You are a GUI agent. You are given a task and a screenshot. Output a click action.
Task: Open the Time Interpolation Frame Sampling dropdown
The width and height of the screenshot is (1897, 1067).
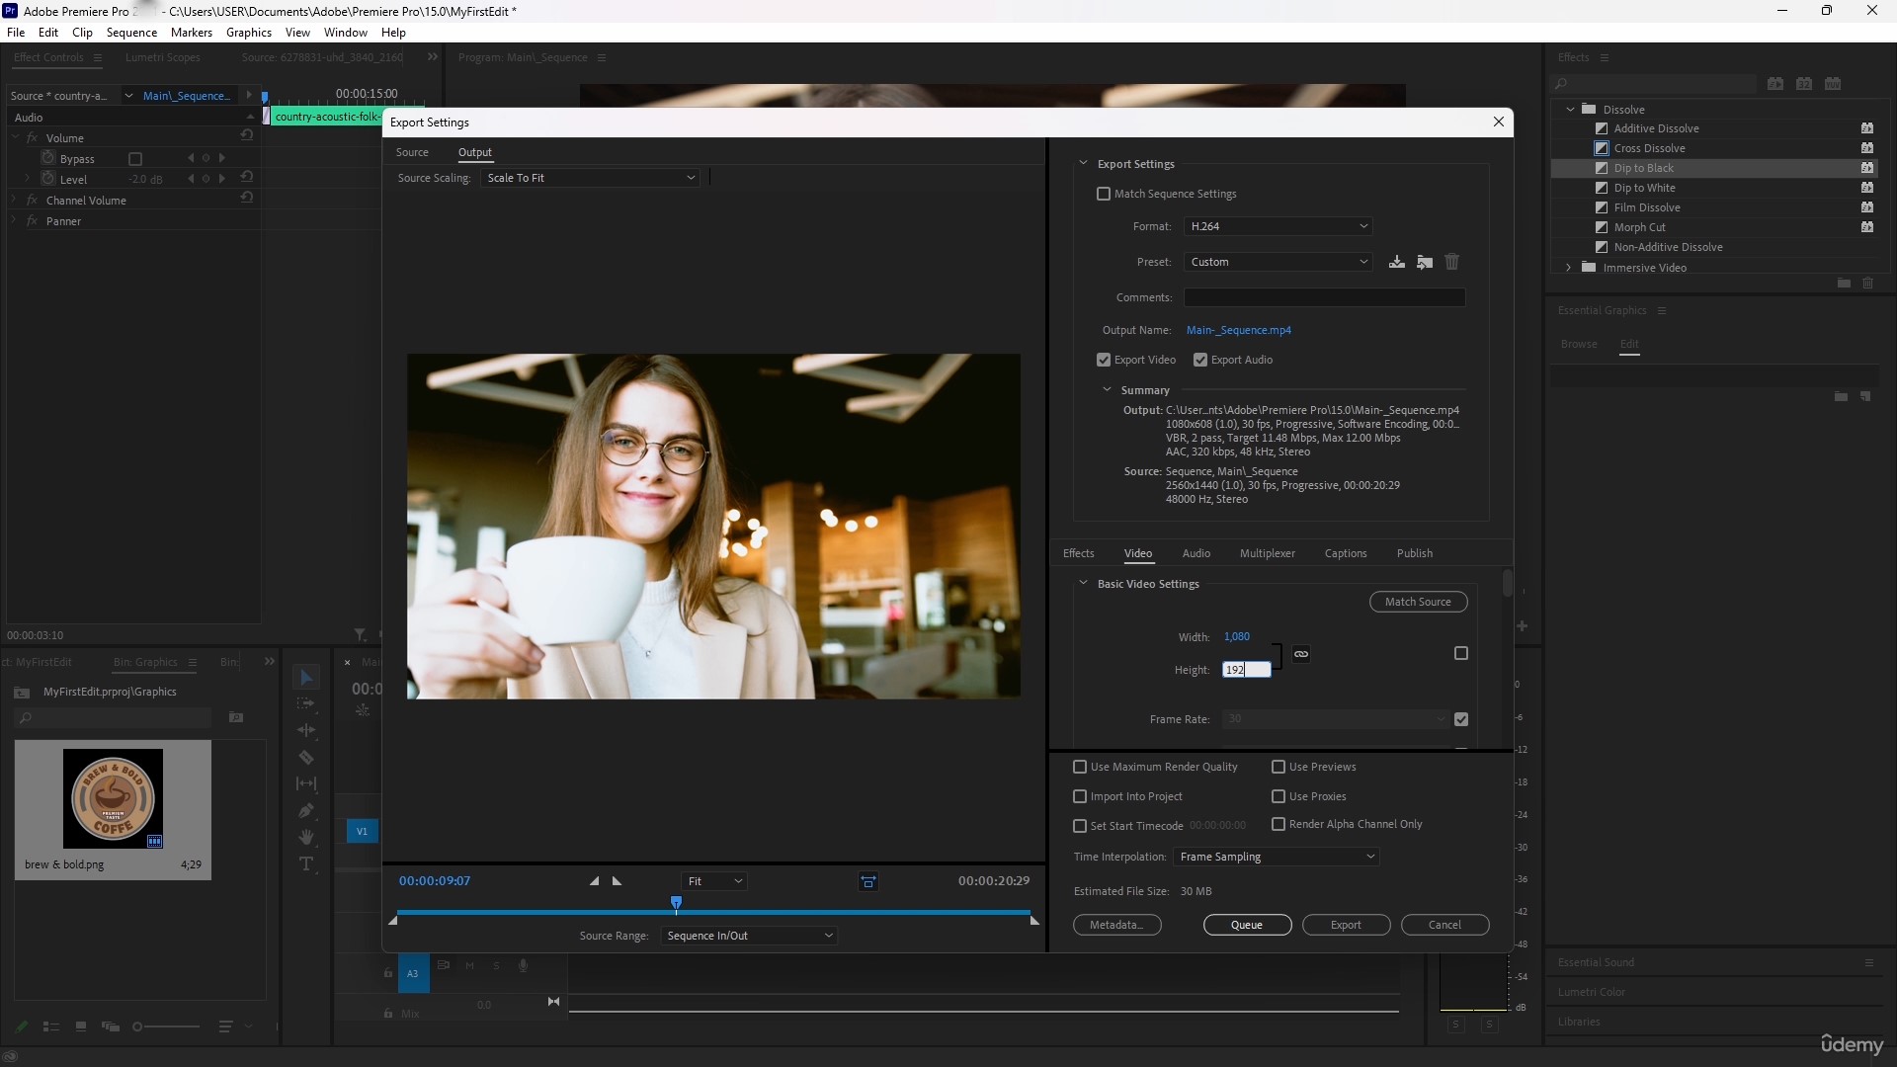coord(1277,857)
